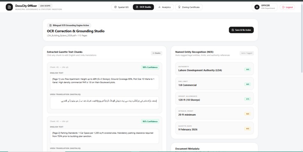Click the Zoning Certificate ribbon icon
The image size is (303, 152).
pos(179,7)
